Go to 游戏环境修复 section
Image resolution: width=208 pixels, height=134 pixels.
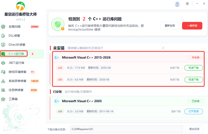point(18,72)
